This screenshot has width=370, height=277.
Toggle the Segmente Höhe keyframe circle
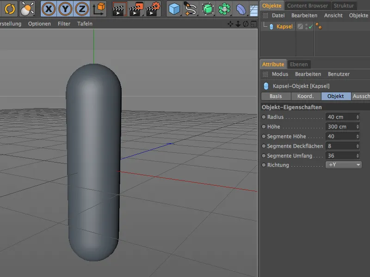(264, 136)
